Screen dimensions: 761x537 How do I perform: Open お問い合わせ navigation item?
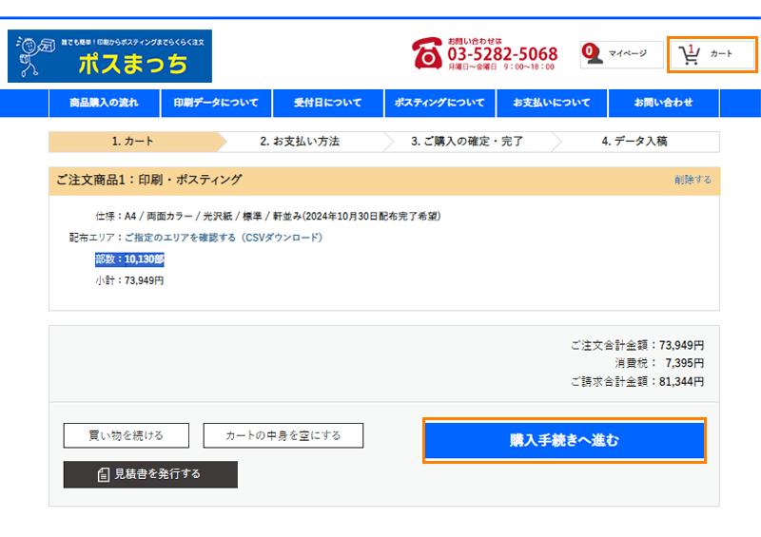point(663,103)
